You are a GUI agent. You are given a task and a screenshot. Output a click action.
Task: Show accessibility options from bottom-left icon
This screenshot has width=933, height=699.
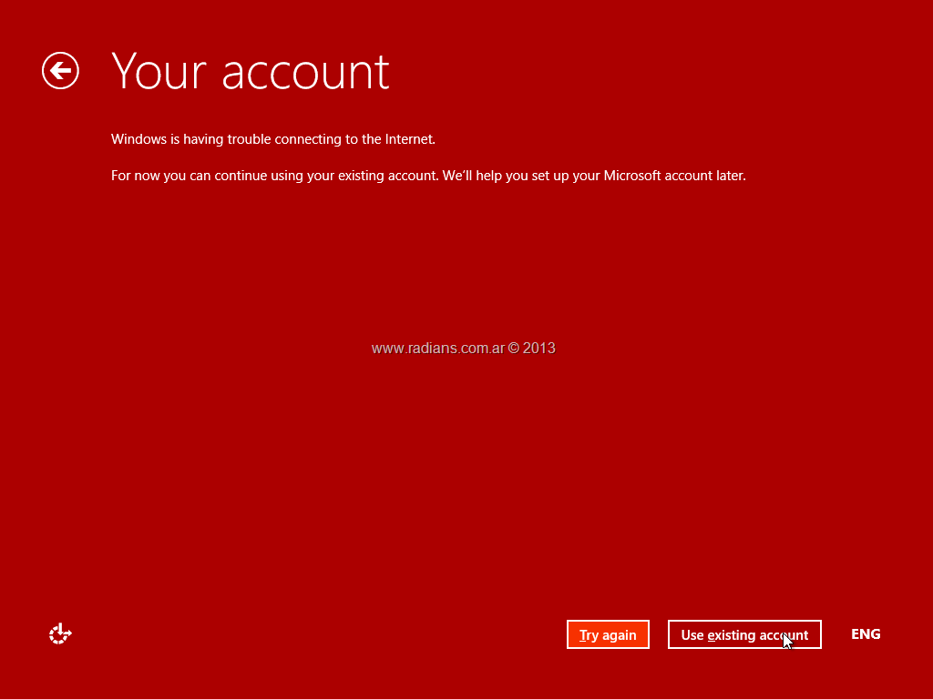(60, 634)
